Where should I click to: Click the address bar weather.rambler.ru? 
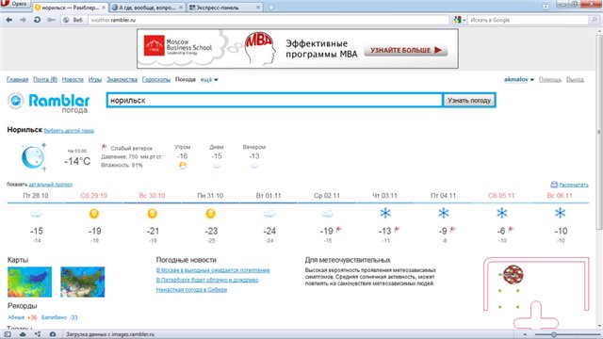[x=268, y=20]
